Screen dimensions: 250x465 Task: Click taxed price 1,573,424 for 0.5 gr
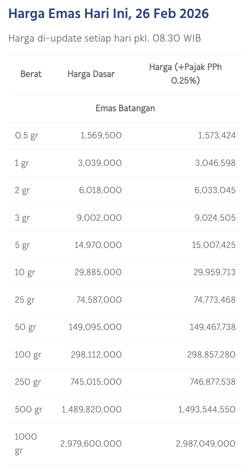click(x=217, y=135)
